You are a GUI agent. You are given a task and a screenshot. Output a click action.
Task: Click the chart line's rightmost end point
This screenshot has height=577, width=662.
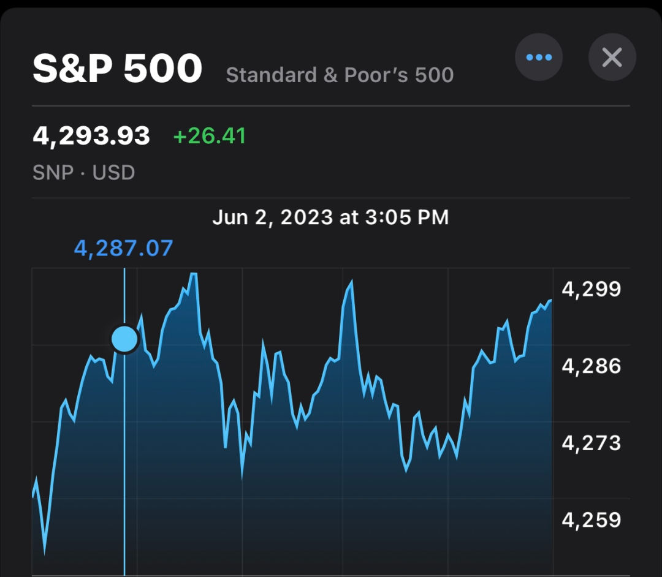550,300
